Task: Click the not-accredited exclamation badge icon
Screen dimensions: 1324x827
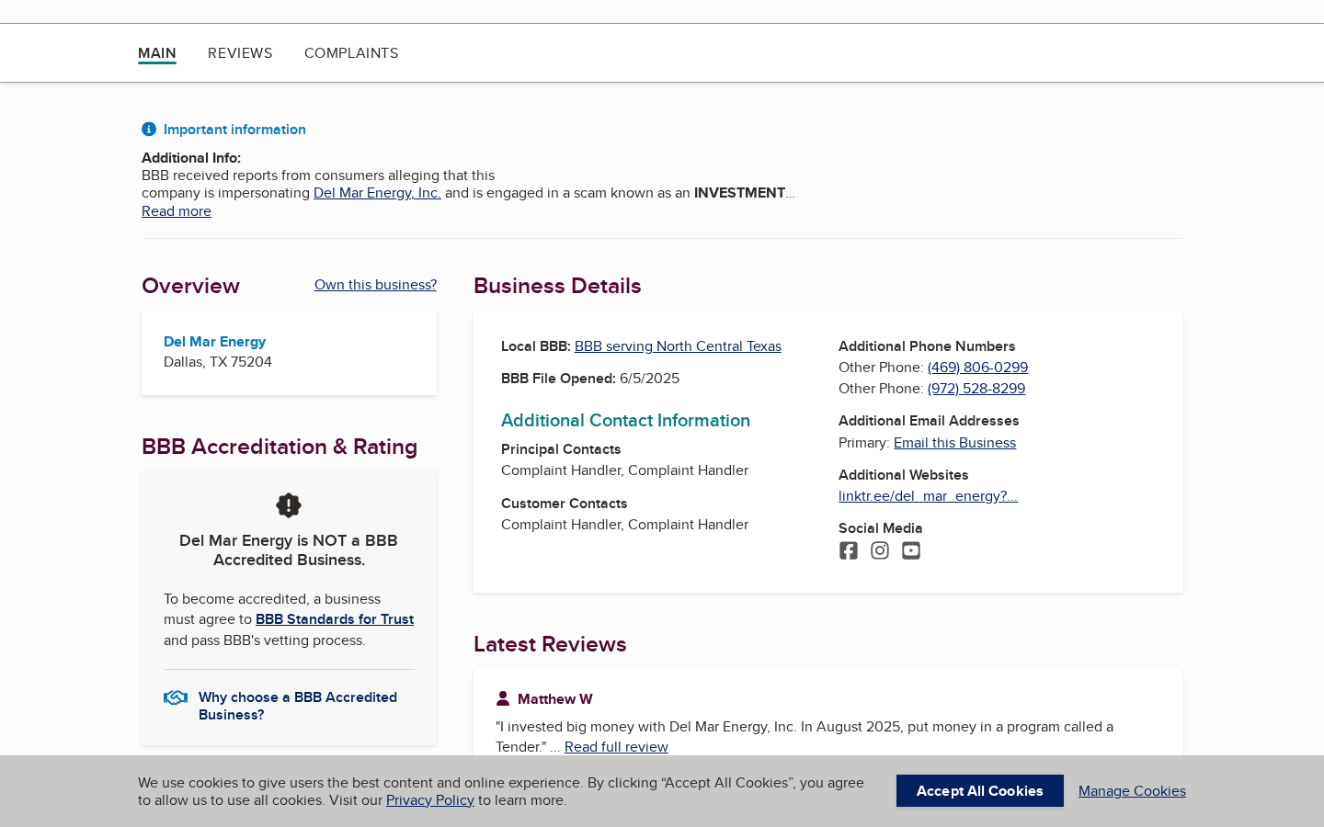Action: point(289,505)
